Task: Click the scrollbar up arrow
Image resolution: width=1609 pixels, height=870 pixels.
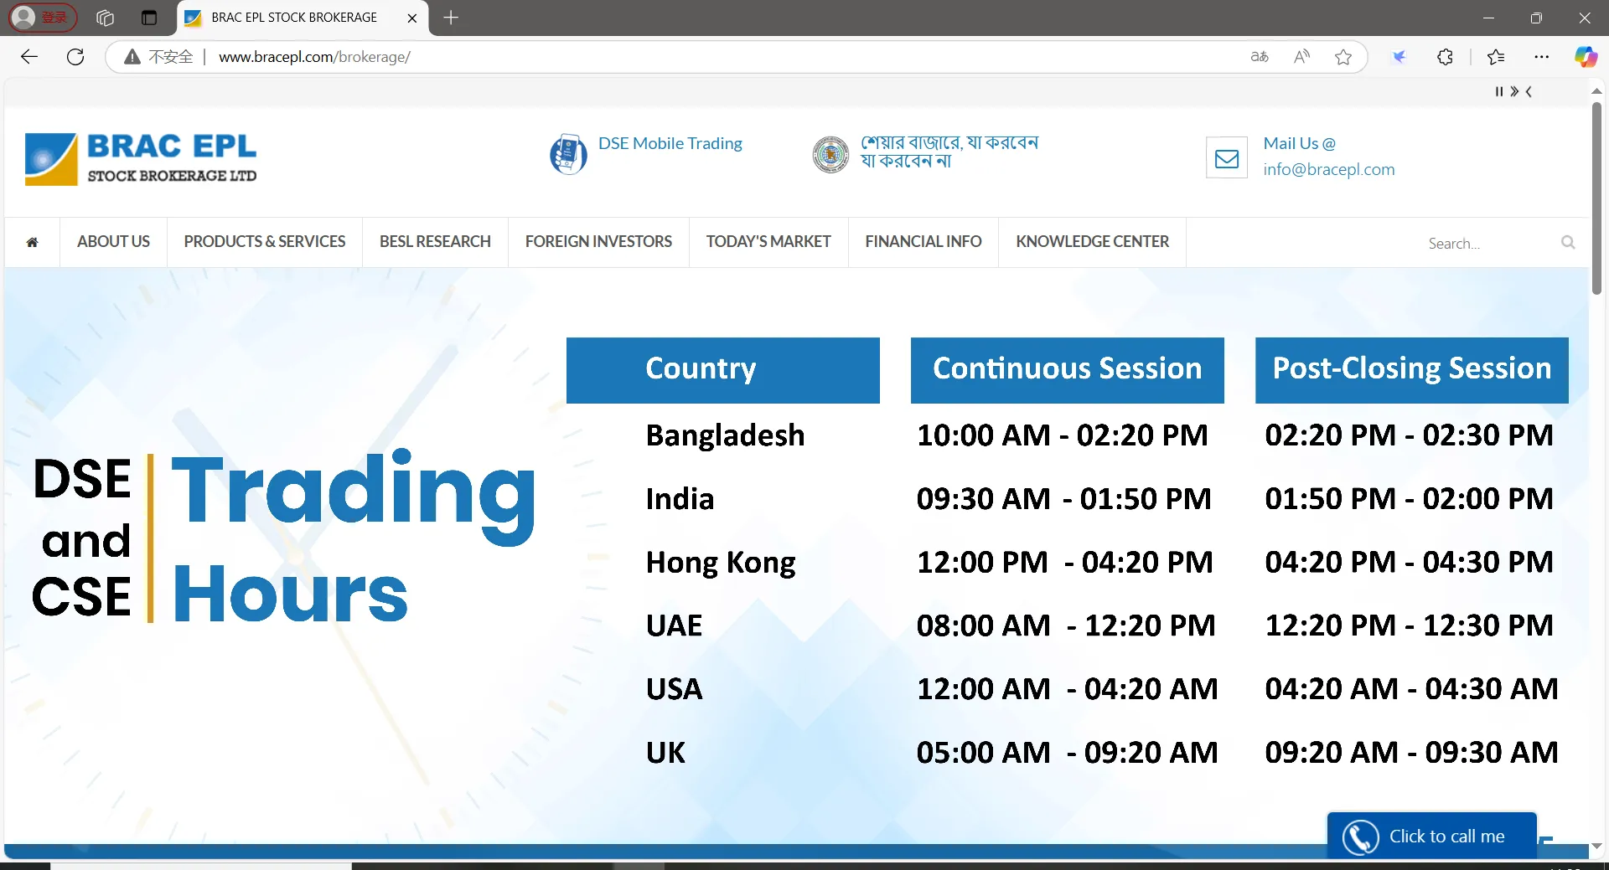Action: (x=1596, y=91)
